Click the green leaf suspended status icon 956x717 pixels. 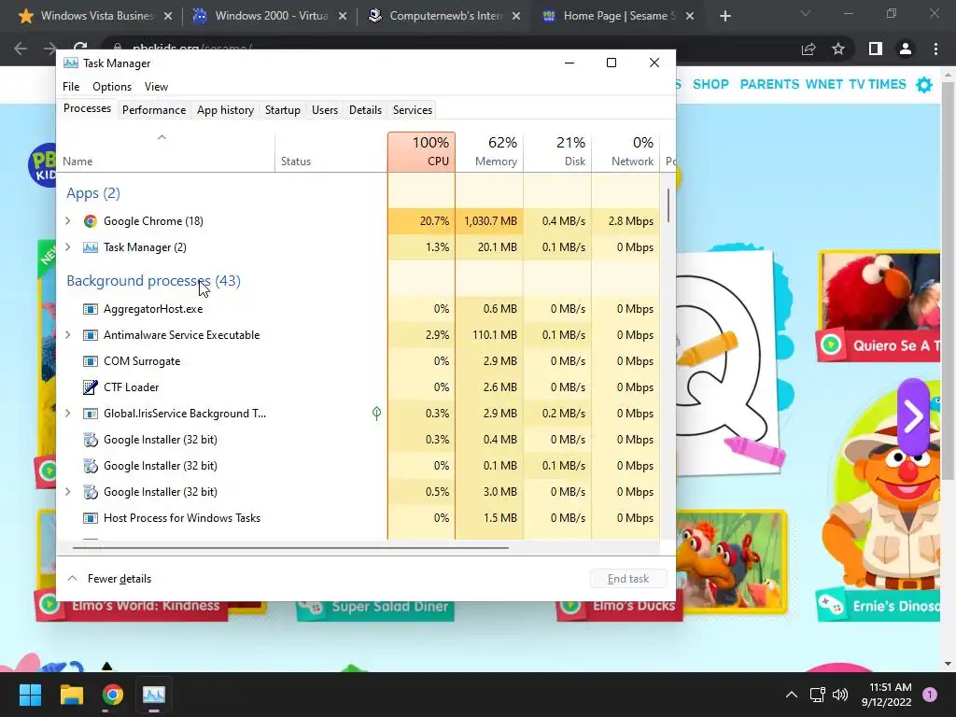(x=377, y=414)
